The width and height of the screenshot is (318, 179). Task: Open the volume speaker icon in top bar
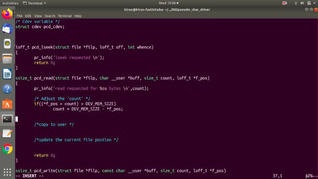[x=302, y=3]
